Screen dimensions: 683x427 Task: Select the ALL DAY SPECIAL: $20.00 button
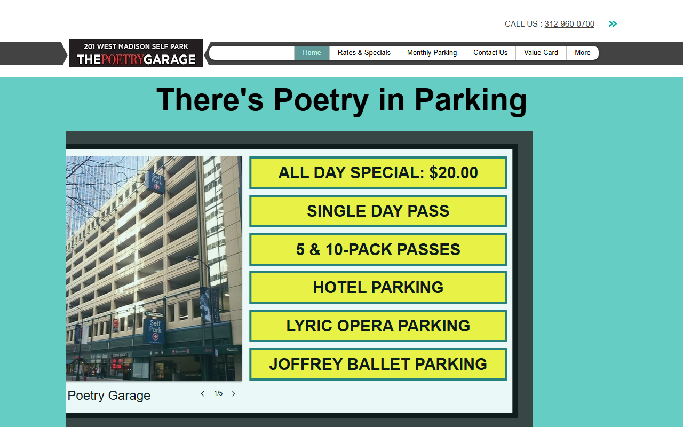(x=378, y=173)
